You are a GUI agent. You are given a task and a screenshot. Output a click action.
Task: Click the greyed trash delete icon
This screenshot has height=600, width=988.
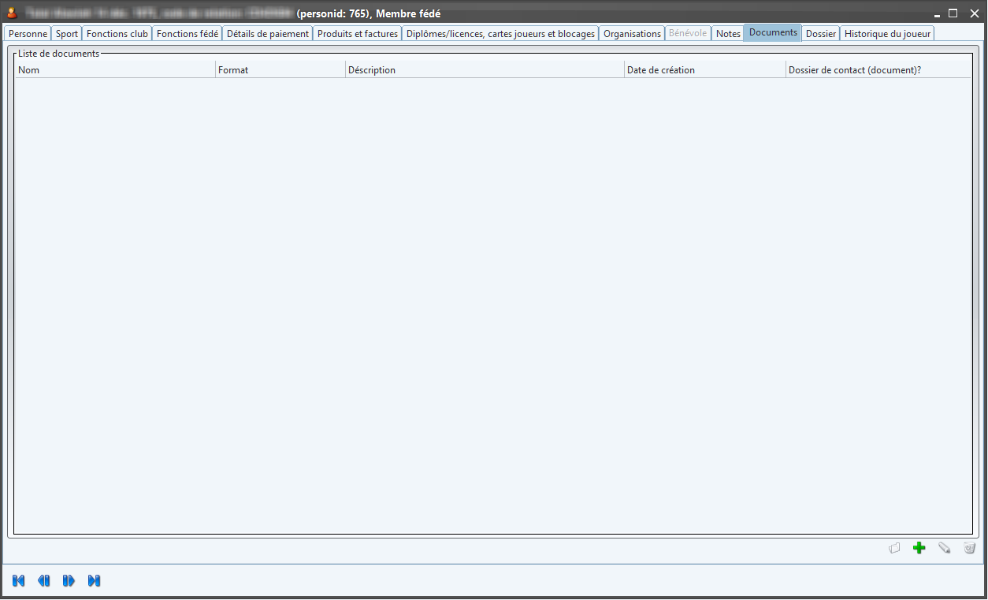coord(970,548)
